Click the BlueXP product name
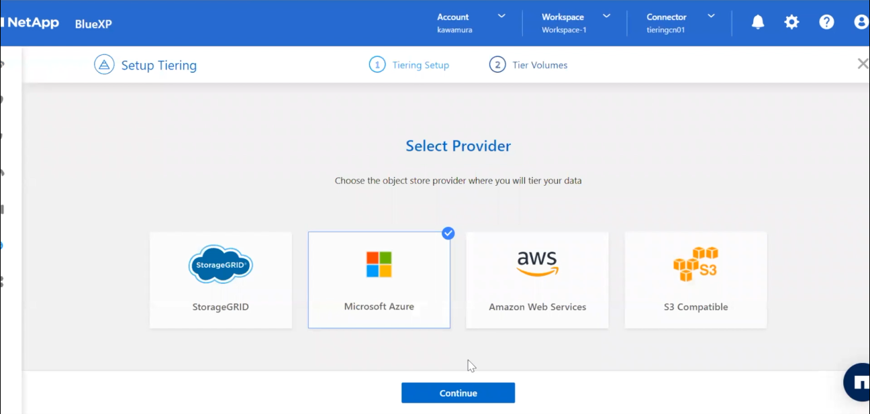The image size is (870, 414). pos(93,24)
